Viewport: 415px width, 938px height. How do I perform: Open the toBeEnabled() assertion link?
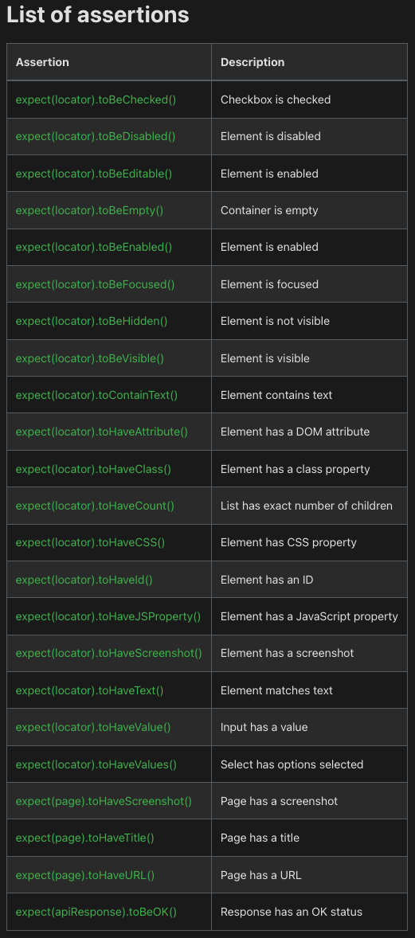point(94,247)
